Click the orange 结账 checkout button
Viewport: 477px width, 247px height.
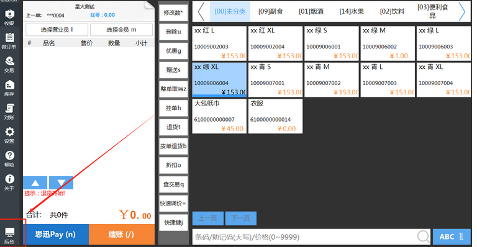[x=121, y=234]
